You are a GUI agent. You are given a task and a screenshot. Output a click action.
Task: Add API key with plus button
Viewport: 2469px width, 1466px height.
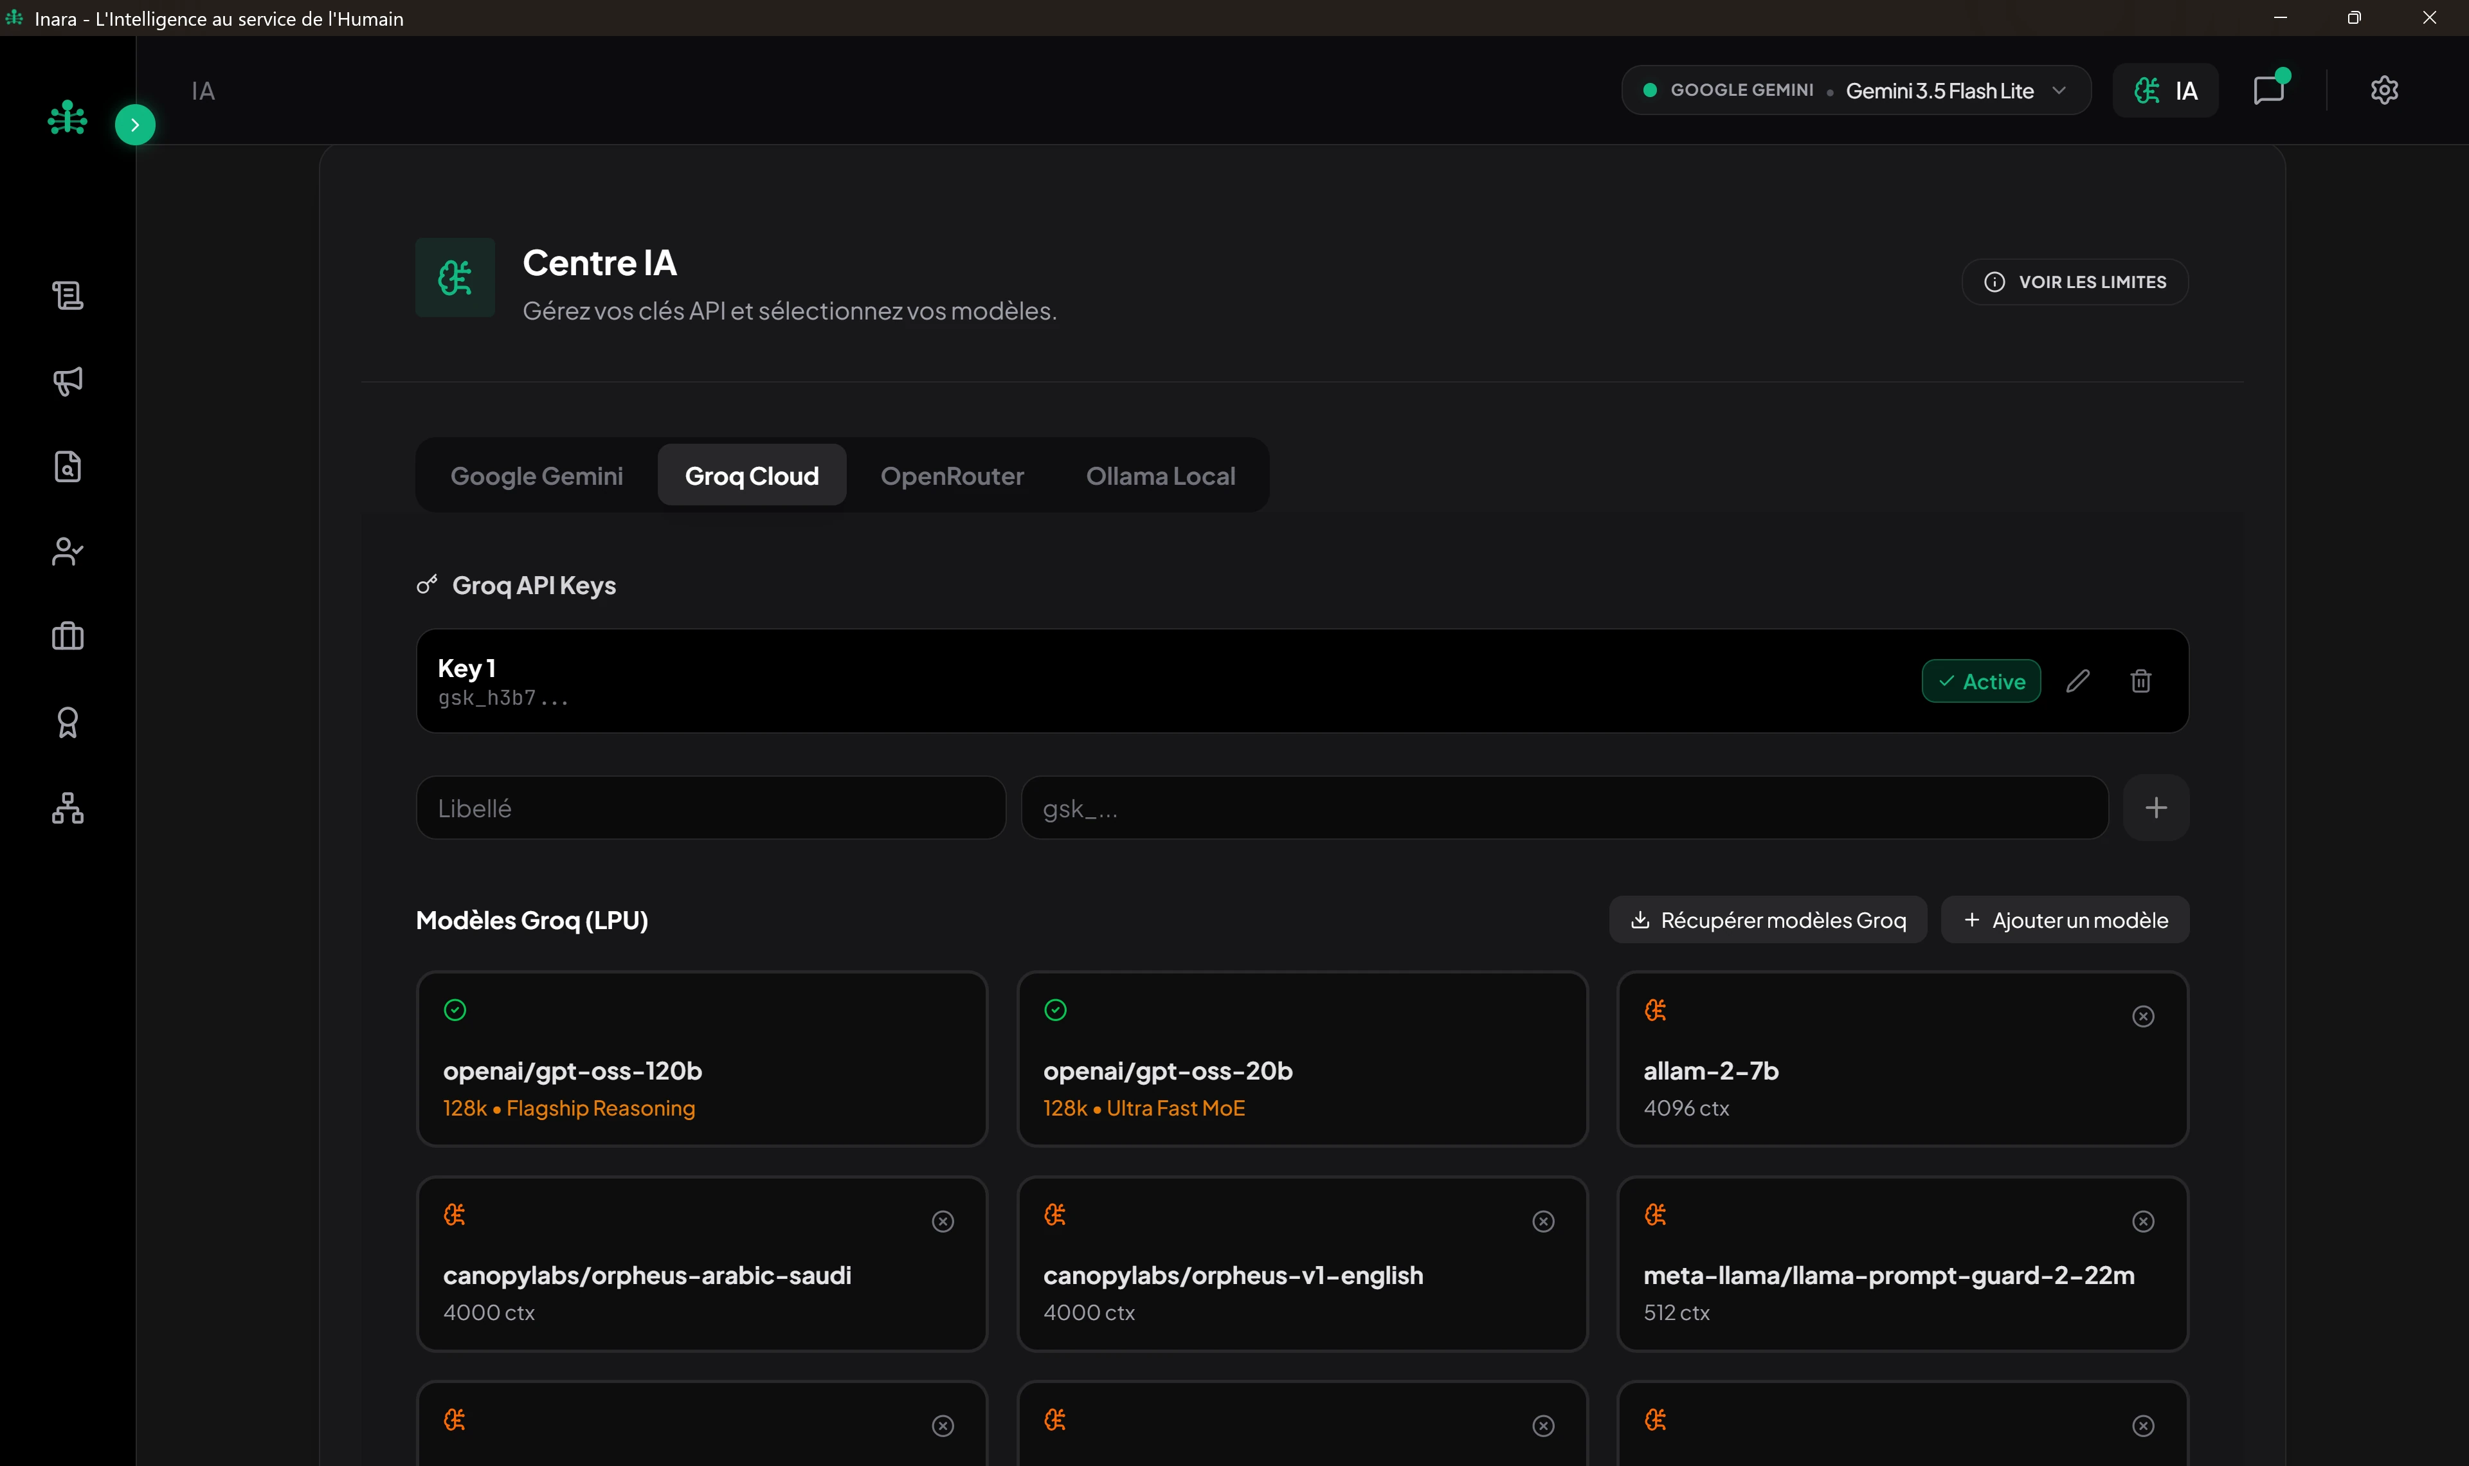click(2156, 808)
